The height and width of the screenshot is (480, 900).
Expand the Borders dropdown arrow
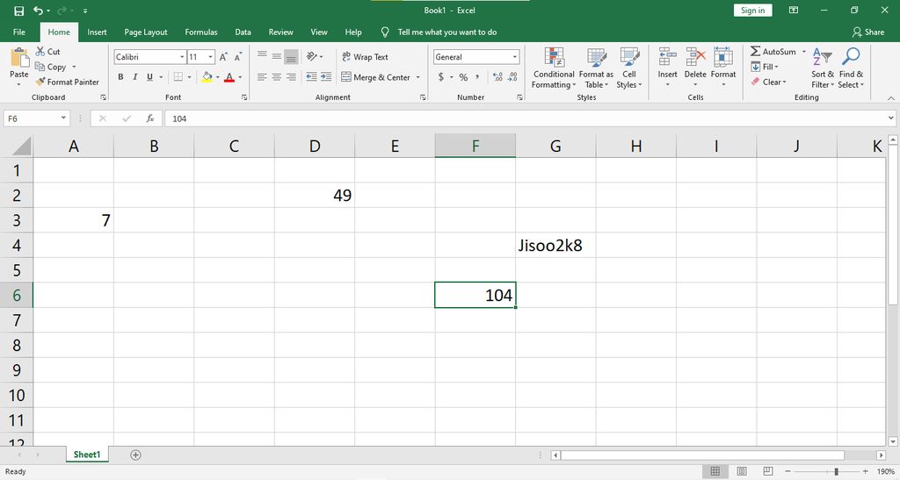click(x=190, y=77)
